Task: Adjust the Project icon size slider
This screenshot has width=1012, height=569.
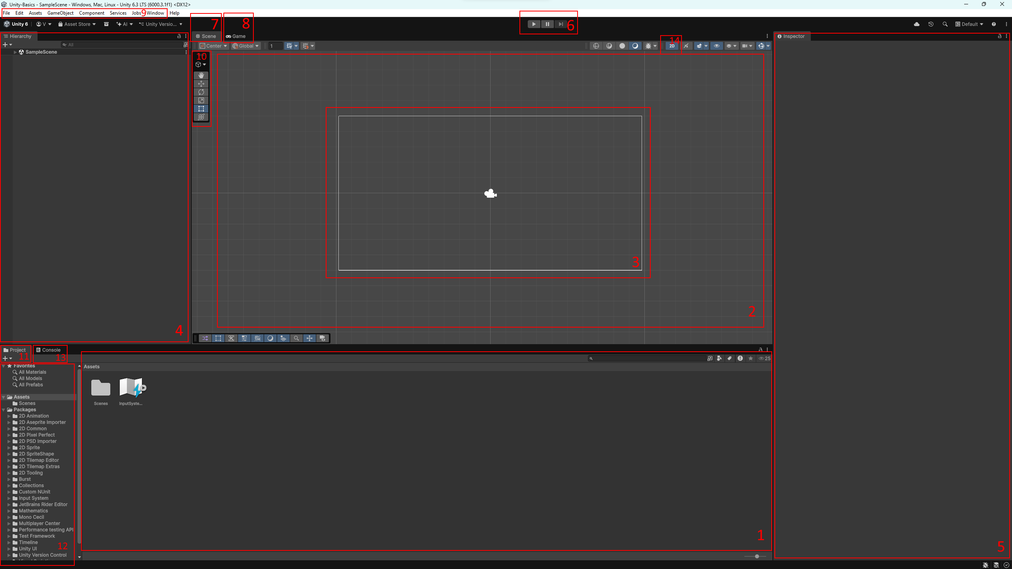Action: coord(757,556)
